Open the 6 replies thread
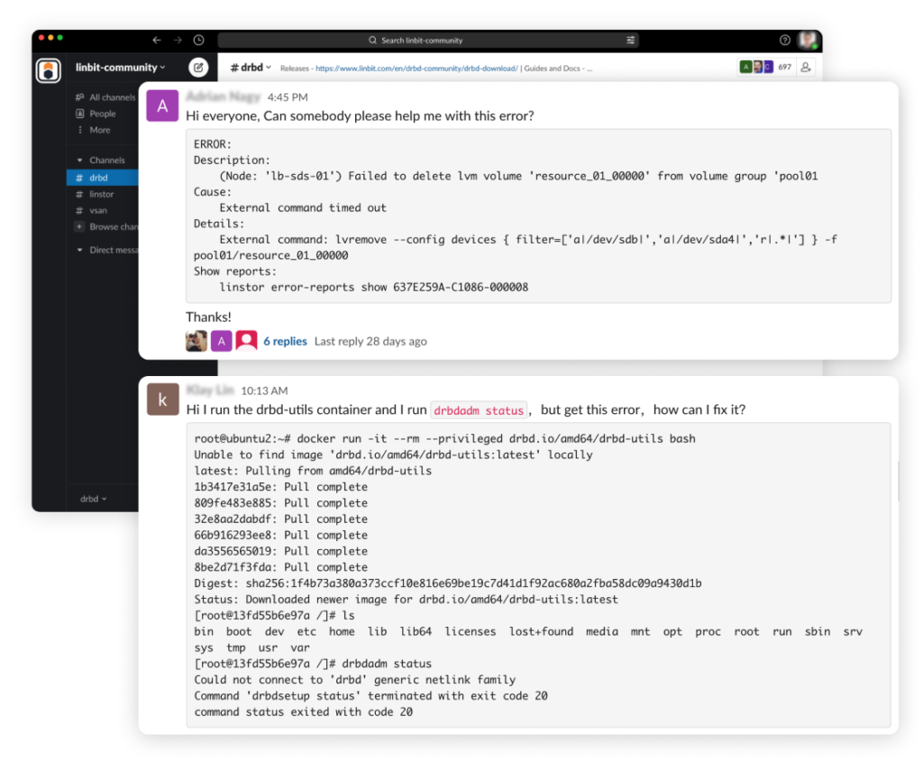The image size is (923, 762). click(x=285, y=342)
